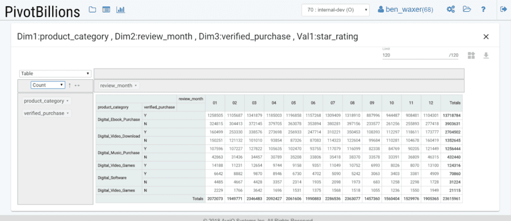Open settings gears icon
The image size is (511, 221).
point(451,10)
